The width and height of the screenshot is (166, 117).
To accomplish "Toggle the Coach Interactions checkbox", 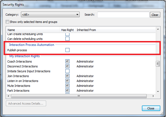I will [x=67, y=61].
